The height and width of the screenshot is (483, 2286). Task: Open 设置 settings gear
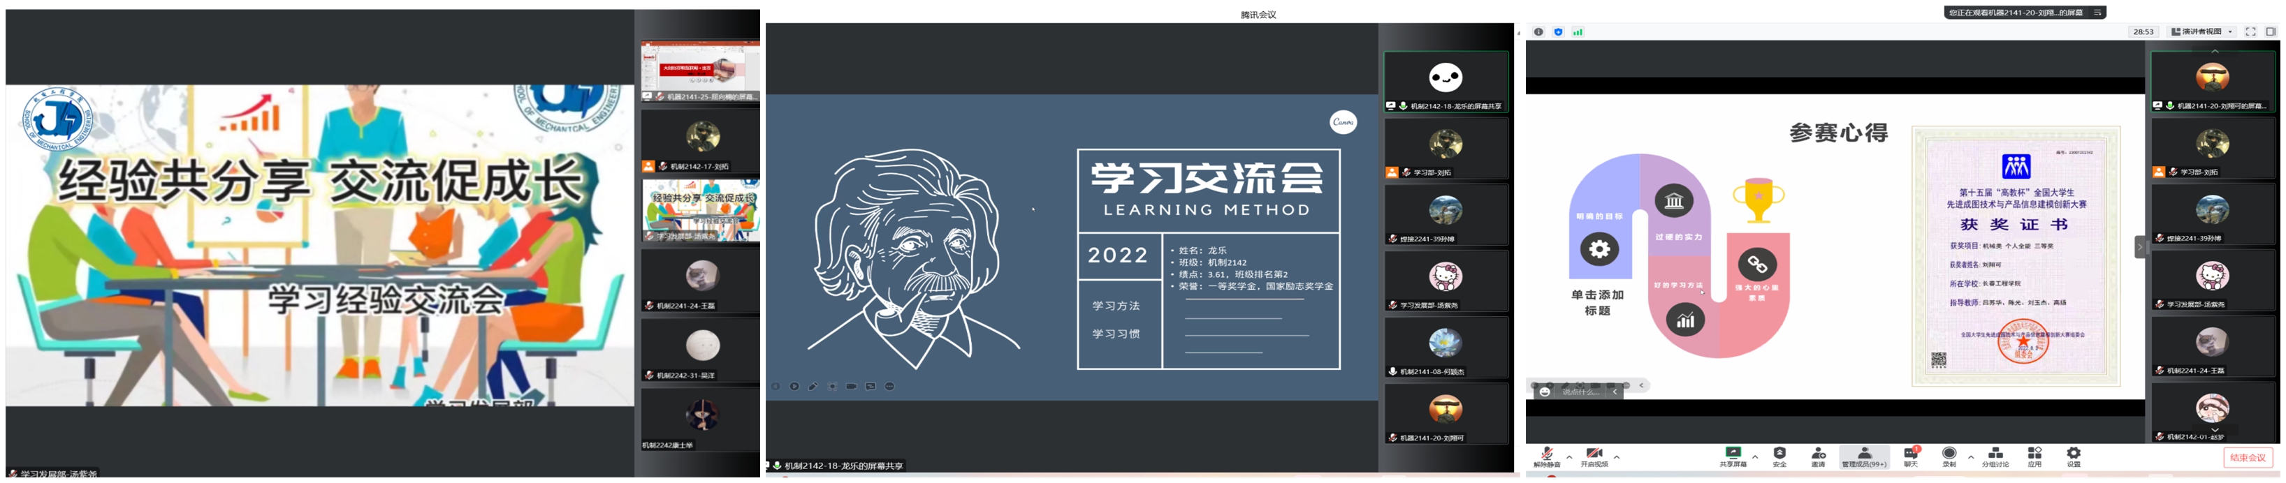coord(2073,458)
